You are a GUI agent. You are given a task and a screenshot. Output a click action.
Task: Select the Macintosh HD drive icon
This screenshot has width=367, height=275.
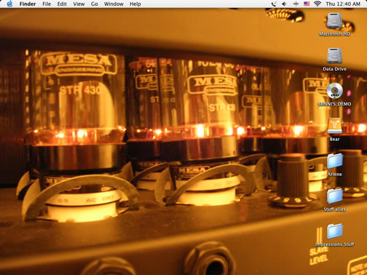coord(334,21)
